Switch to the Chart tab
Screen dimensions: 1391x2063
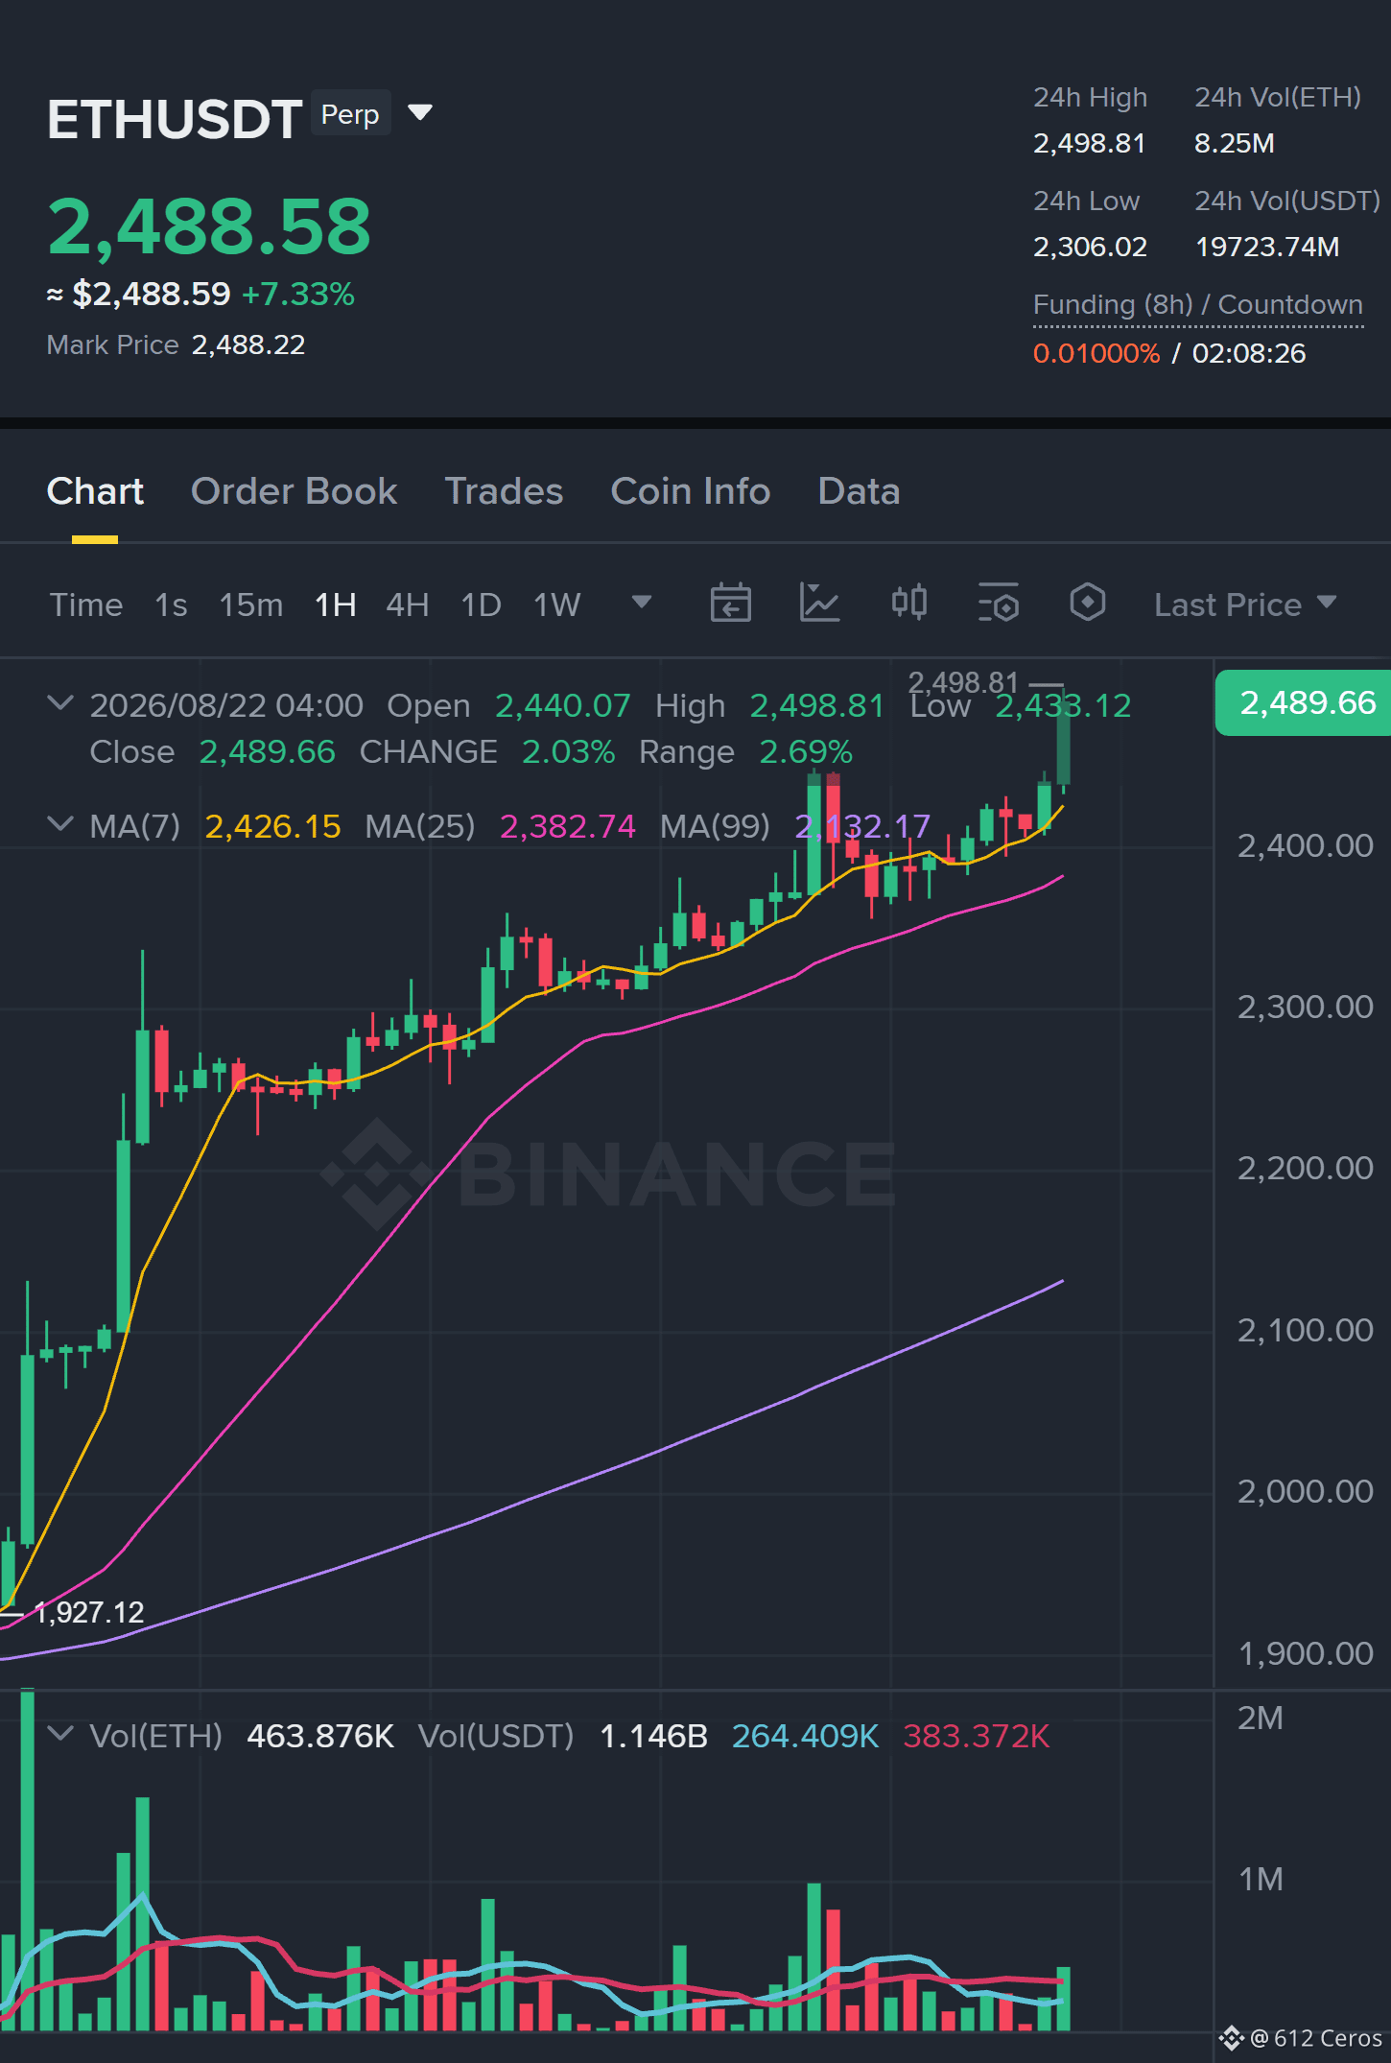(x=95, y=491)
